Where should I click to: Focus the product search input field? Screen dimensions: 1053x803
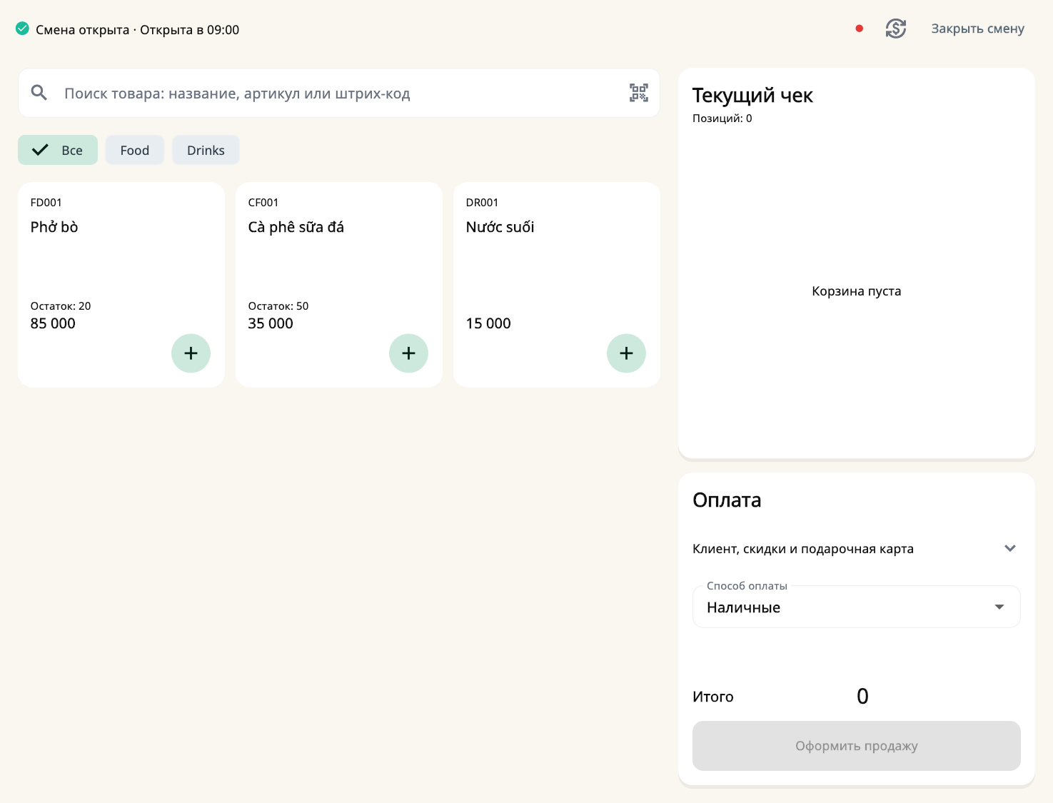click(339, 94)
